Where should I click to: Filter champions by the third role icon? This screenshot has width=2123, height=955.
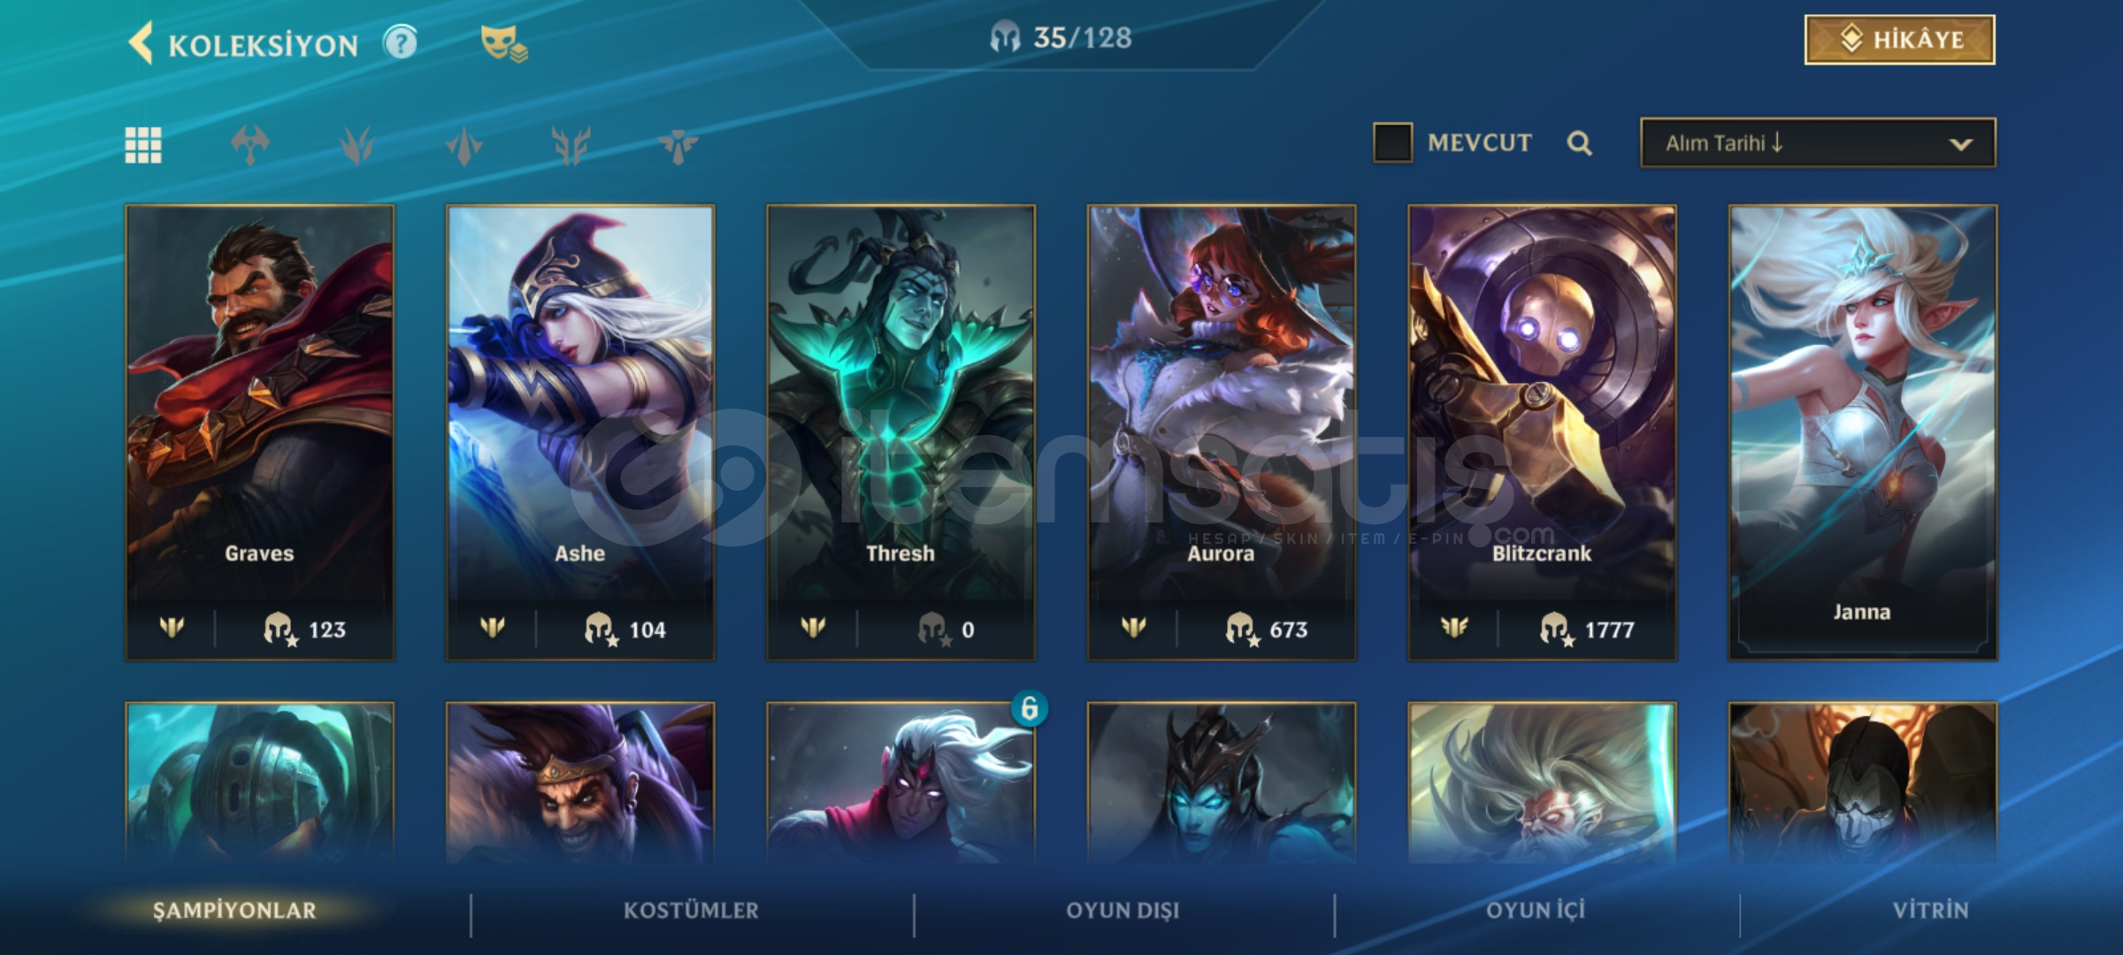click(x=464, y=146)
